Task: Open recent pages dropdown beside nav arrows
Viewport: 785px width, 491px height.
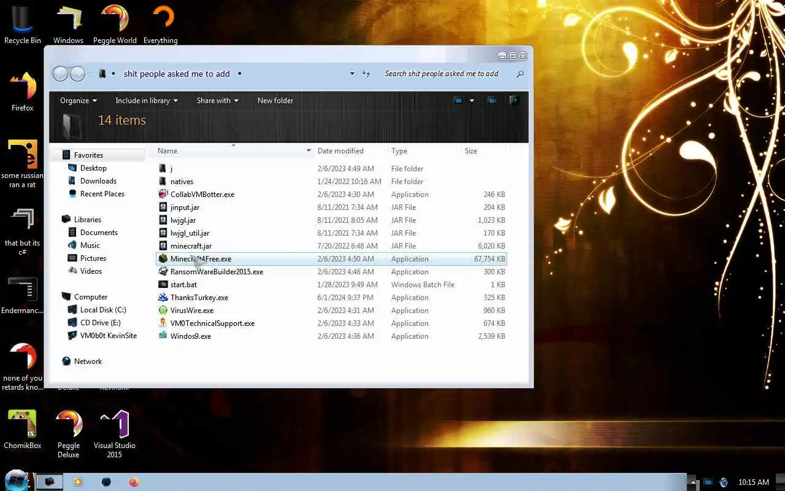Action: (90, 74)
